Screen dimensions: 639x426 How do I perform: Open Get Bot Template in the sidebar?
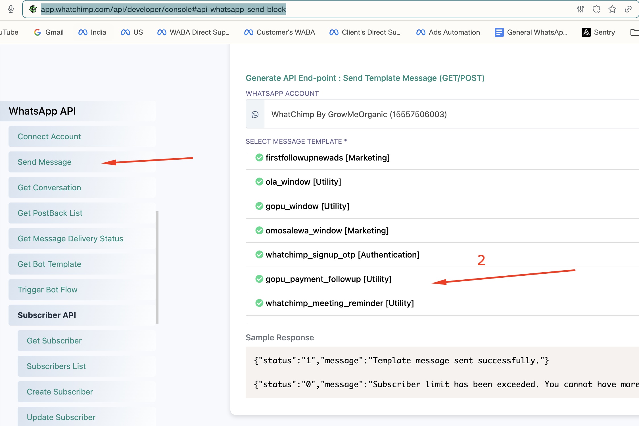[x=82, y=264]
